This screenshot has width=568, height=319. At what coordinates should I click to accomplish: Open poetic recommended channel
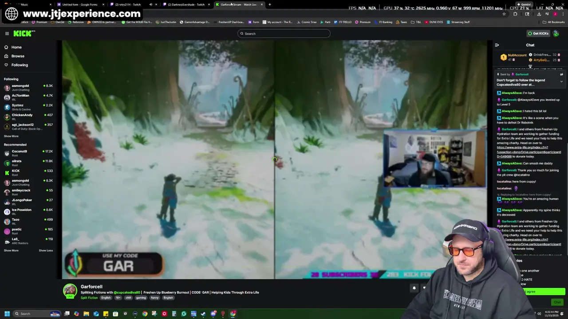28,231
